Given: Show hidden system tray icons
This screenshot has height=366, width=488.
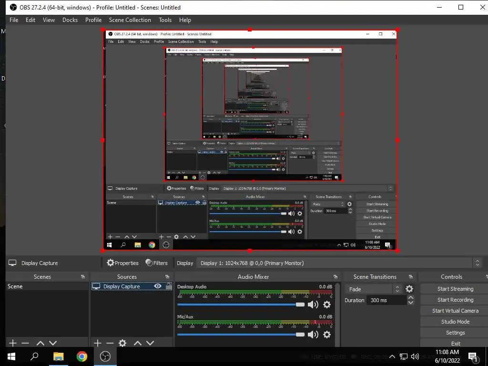Looking at the screenshot, I should point(392,356).
